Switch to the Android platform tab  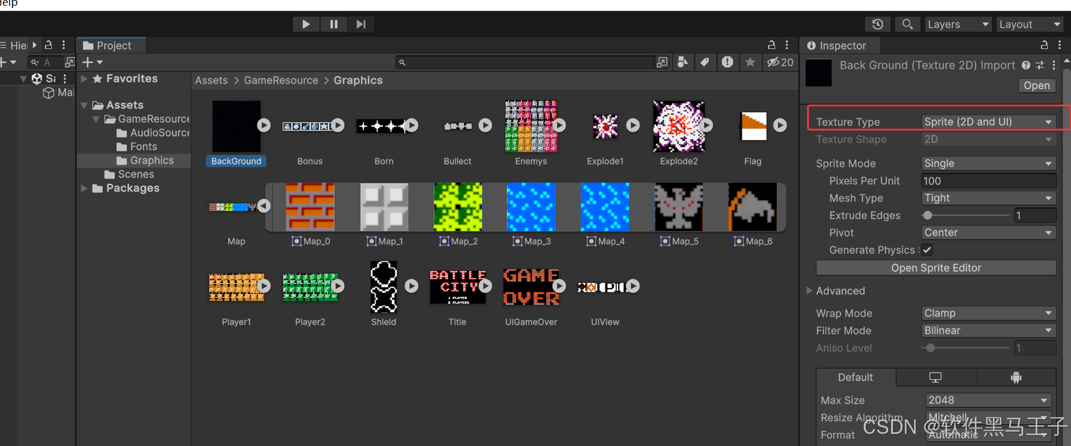tap(1016, 377)
